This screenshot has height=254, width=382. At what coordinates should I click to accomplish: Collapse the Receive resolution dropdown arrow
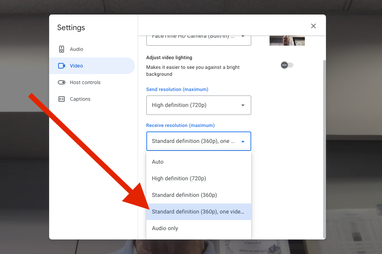tap(243, 141)
